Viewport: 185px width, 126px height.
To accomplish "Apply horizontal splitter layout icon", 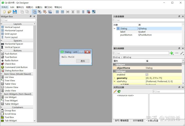I will 68,12.
